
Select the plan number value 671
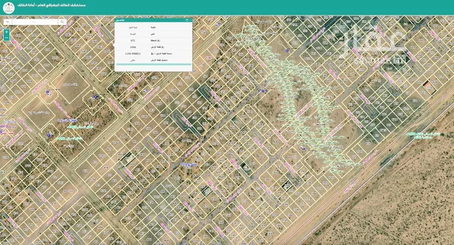[133, 41]
